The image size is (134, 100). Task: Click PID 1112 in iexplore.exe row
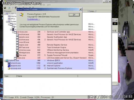[38, 66]
